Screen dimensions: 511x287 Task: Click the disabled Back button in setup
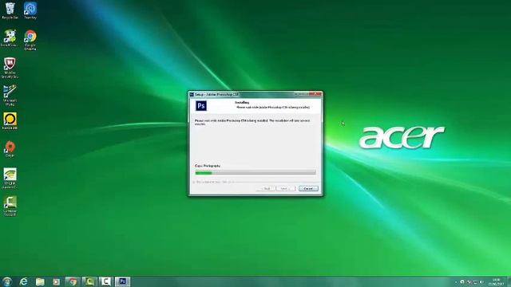coord(266,188)
